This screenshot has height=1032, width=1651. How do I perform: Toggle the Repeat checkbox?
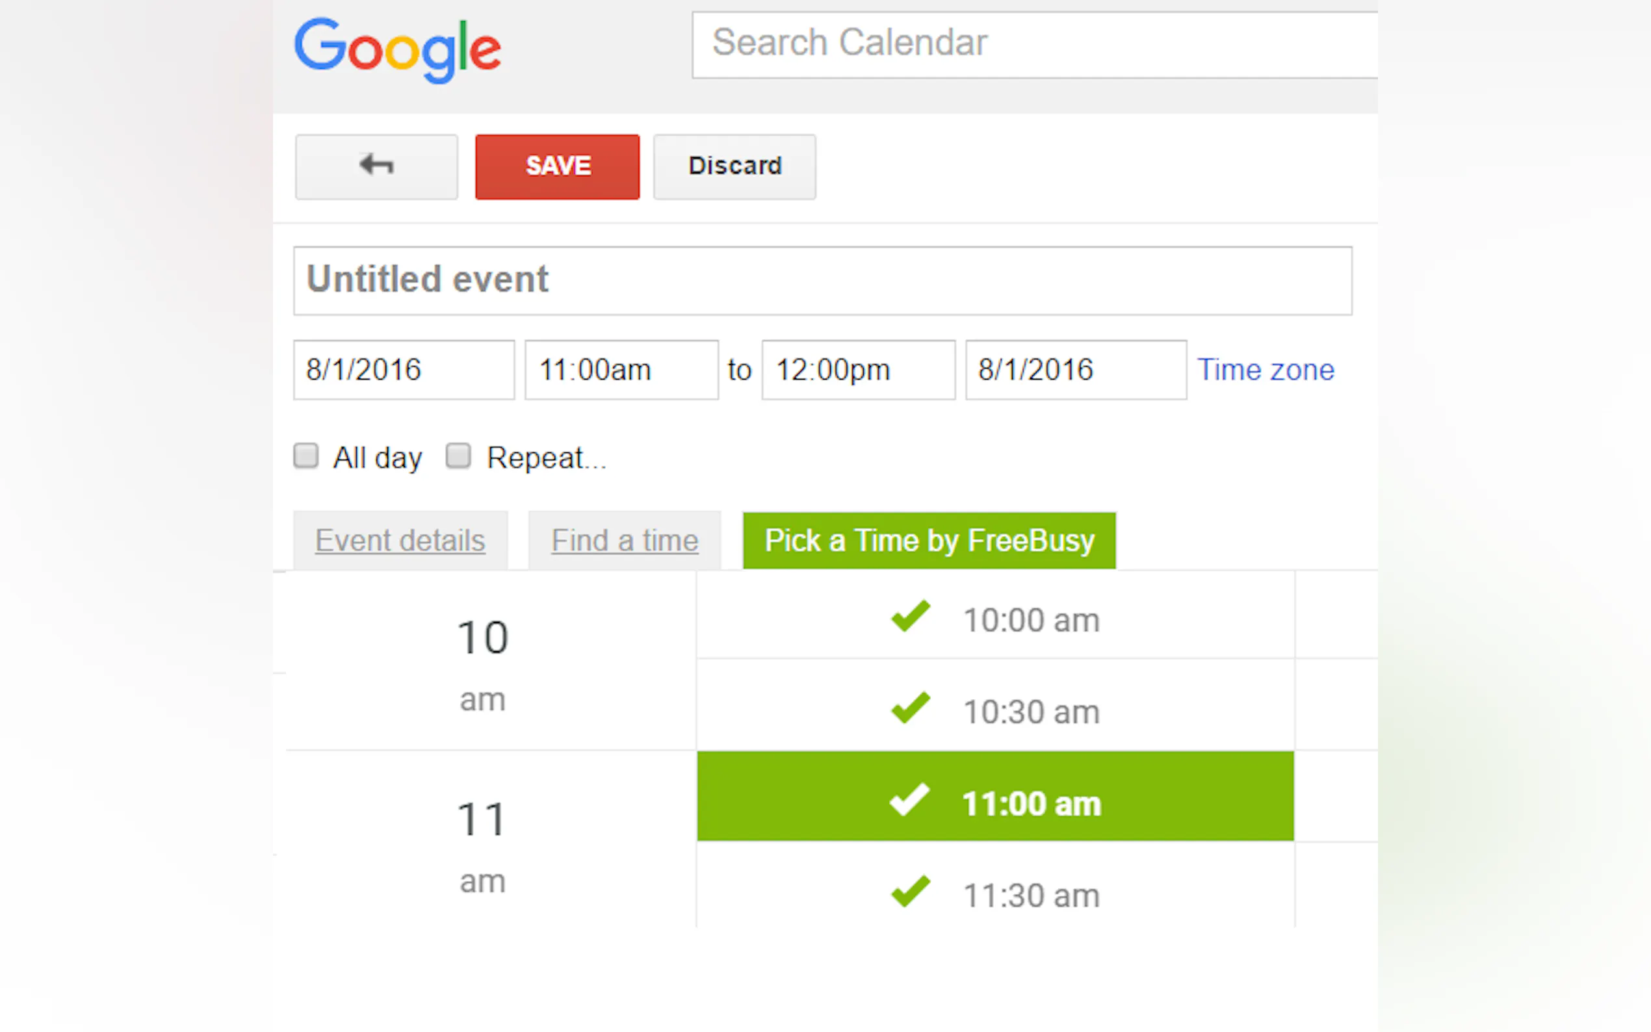click(x=458, y=456)
